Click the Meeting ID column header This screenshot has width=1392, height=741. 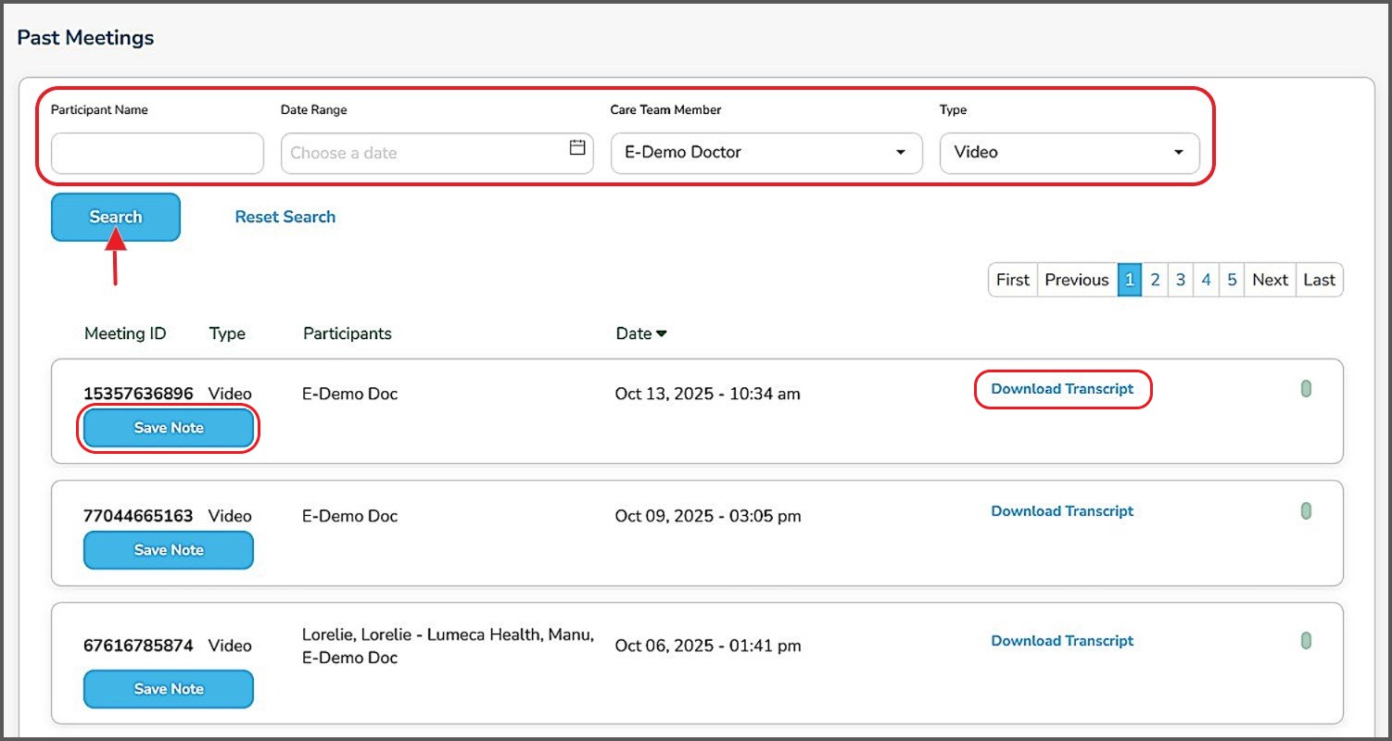pyautogui.click(x=125, y=333)
